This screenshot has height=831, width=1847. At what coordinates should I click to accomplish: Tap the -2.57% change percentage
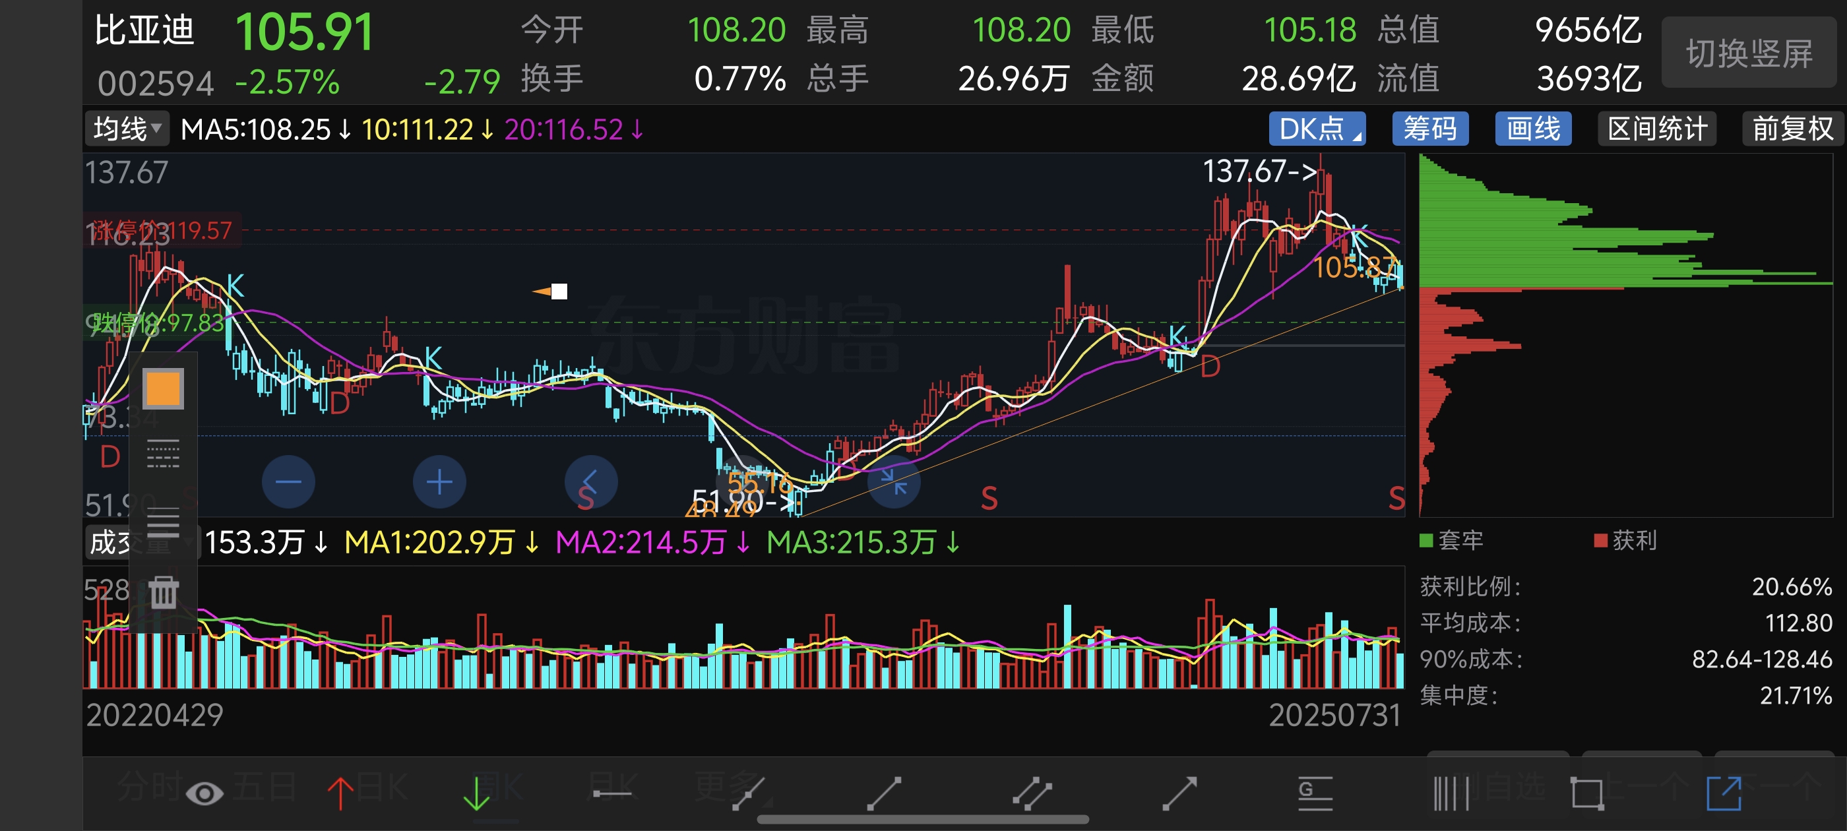coord(288,82)
